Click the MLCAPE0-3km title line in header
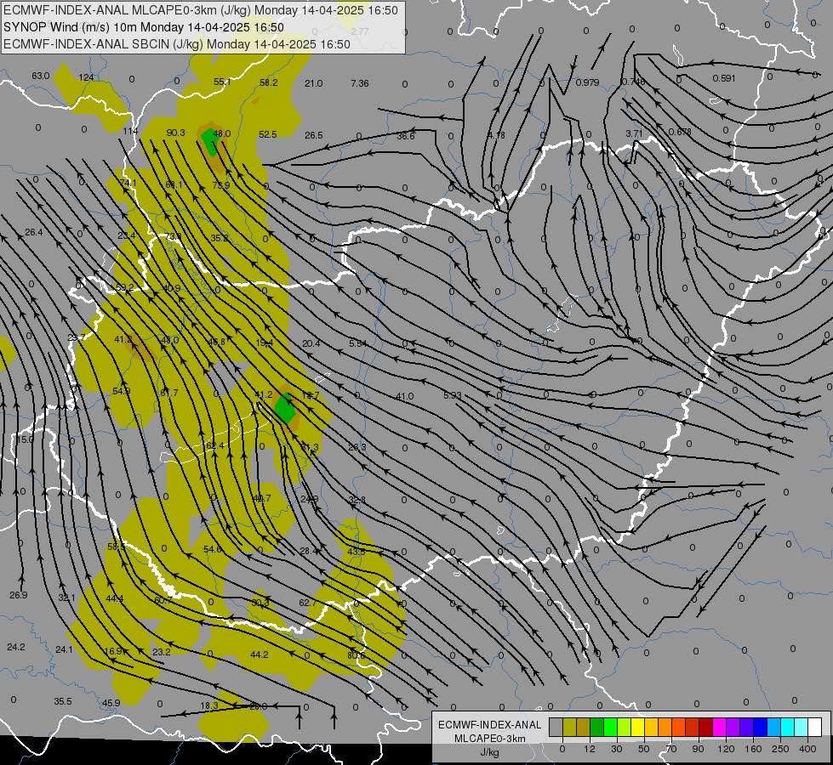 (x=200, y=10)
